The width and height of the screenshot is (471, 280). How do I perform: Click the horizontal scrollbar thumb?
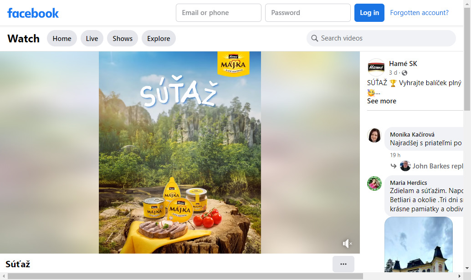pyautogui.click(x=185, y=276)
